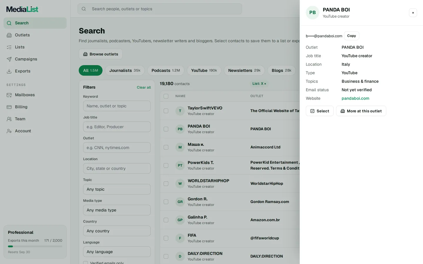Enable Verified emails only checkbox

tap(85, 263)
